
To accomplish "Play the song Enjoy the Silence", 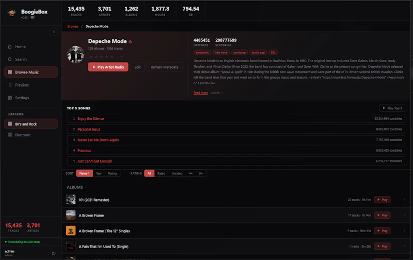I will pyautogui.click(x=91, y=119).
